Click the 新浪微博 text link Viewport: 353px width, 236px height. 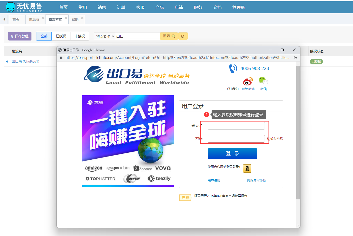pos(248,89)
